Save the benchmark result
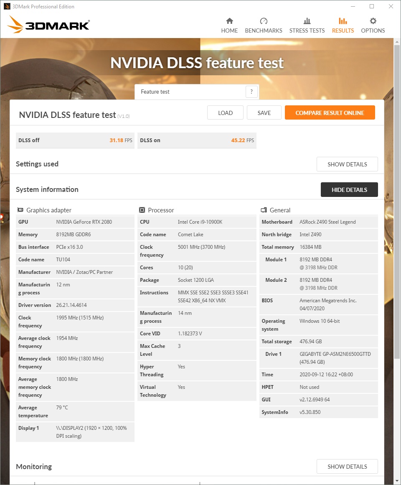 pyautogui.click(x=264, y=113)
